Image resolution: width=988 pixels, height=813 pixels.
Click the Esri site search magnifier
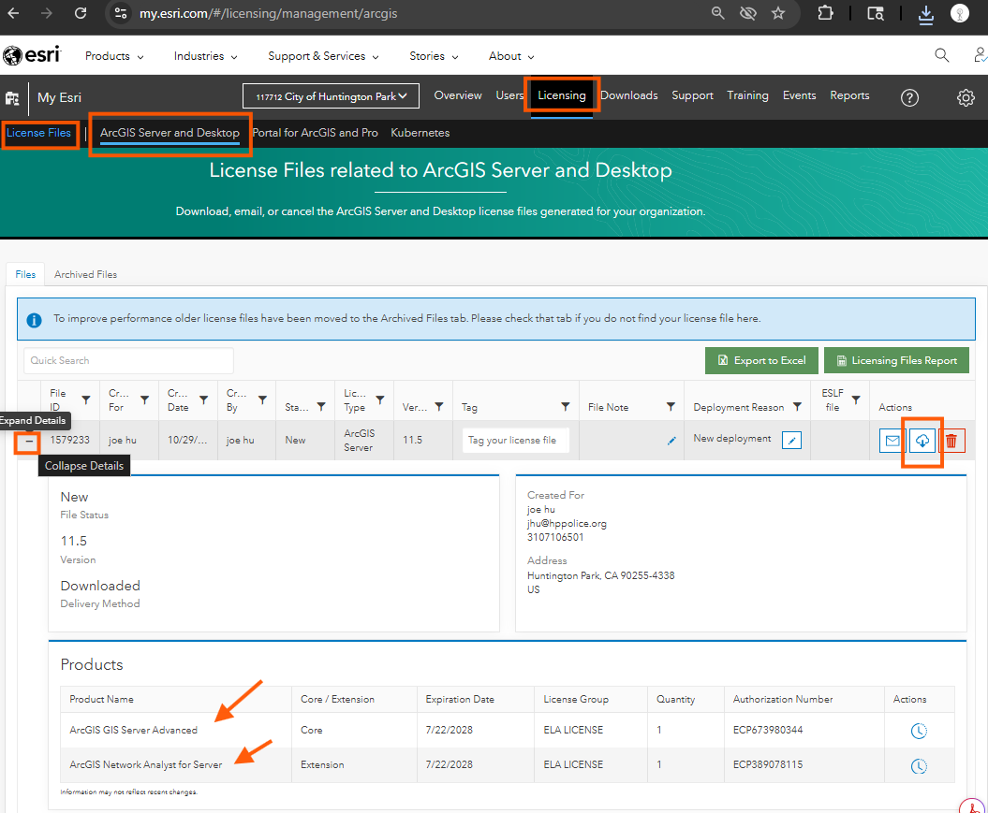click(x=942, y=56)
